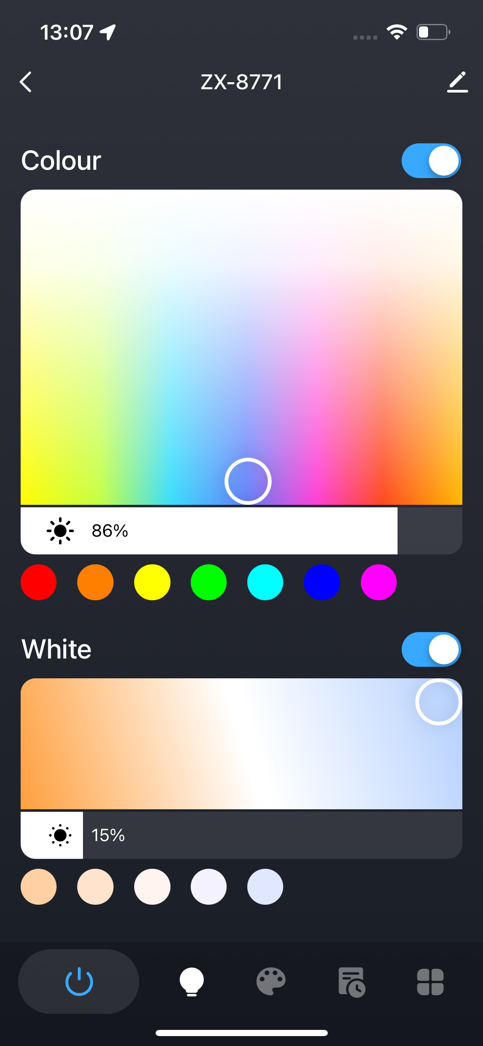Click the white brightness bar at 15%

241,835
